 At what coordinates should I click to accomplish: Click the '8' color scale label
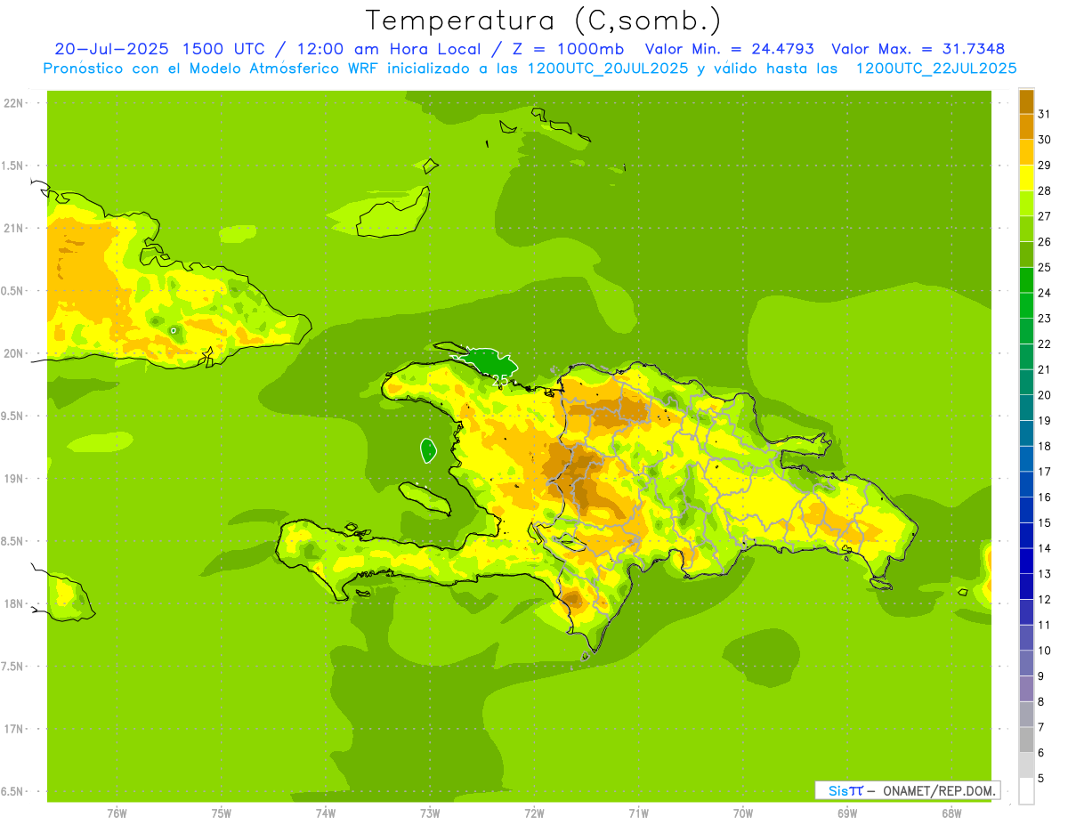1041,701
